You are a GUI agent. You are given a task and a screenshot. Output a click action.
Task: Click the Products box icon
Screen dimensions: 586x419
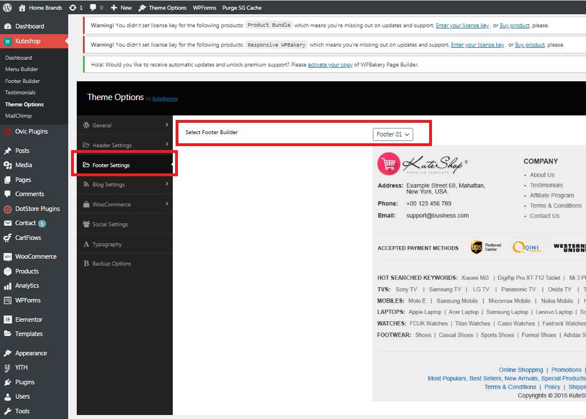[x=7, y=271]
